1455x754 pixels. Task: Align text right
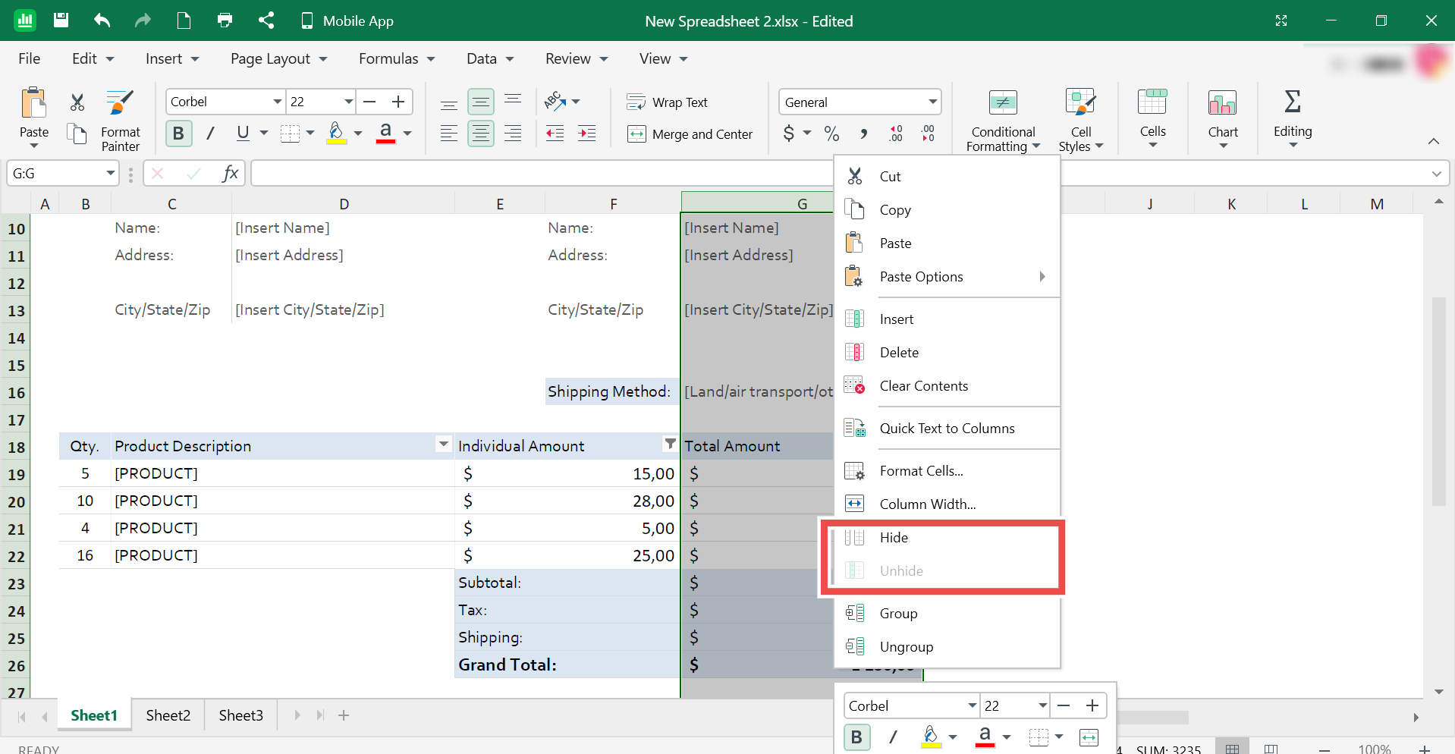[x=513, y=134]
